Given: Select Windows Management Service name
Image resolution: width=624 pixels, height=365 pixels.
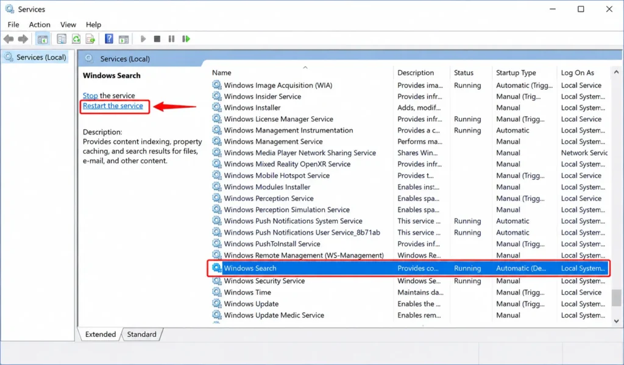Looking at the screenshot, I should (x=273, y=141).
